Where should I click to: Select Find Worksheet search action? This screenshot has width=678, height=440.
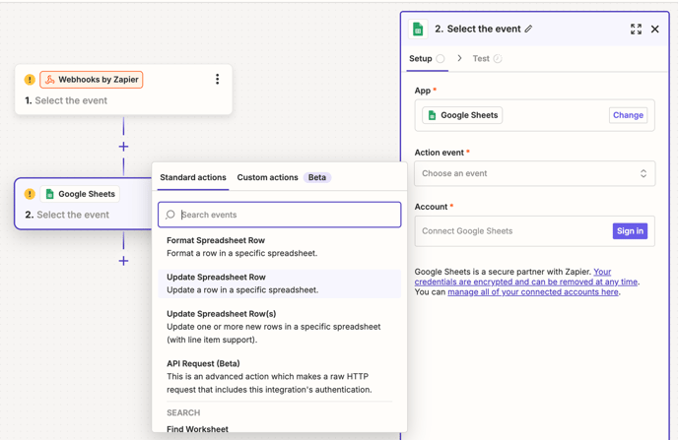[x=198, y=429]
